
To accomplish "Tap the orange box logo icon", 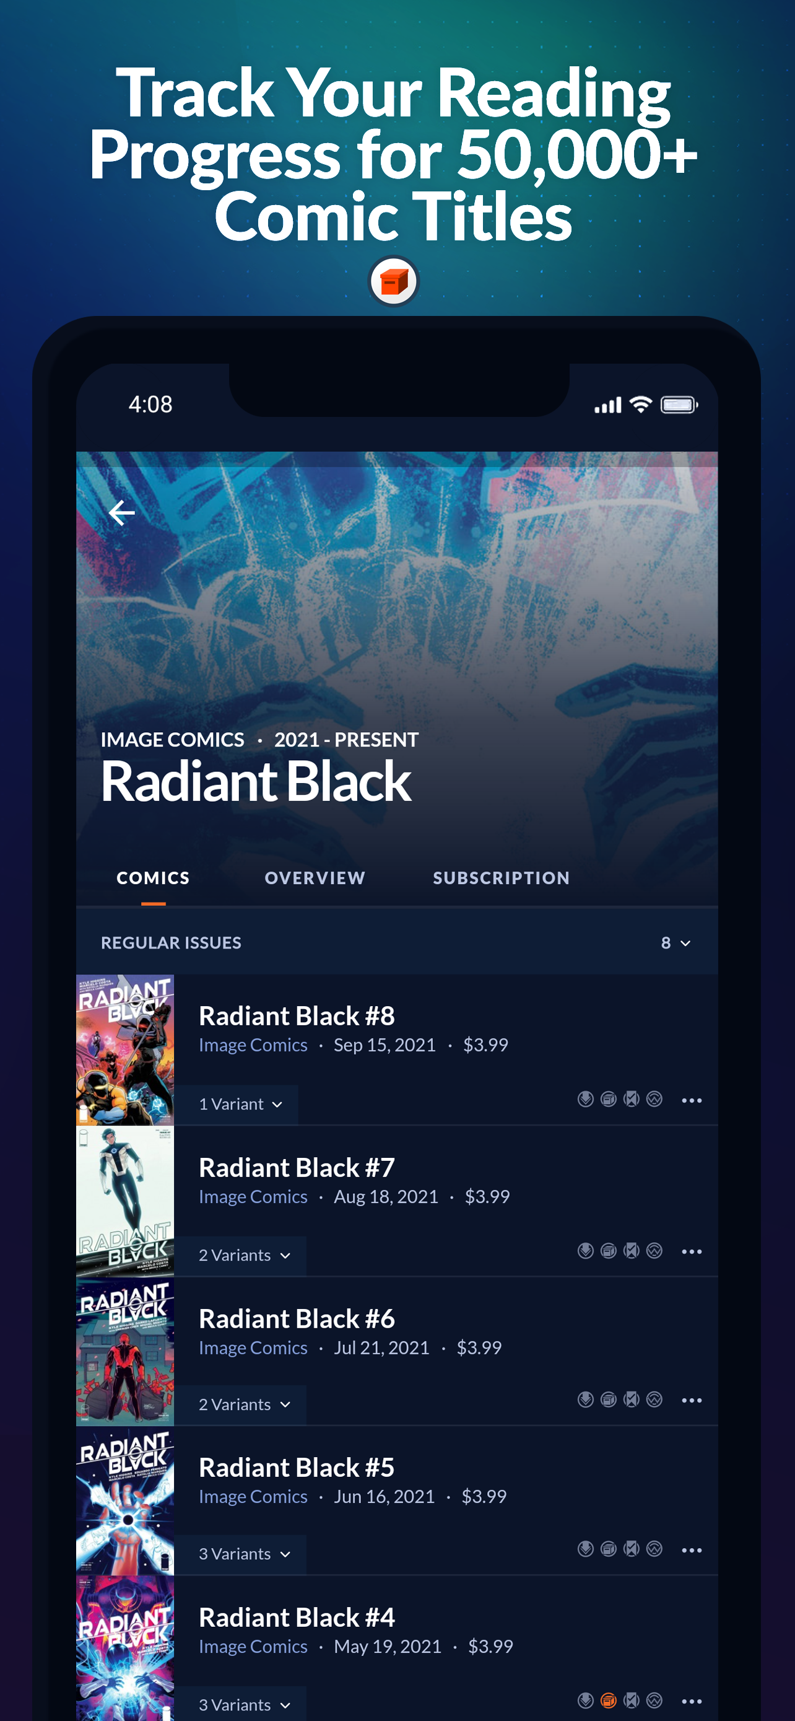I will click(394, 281).
